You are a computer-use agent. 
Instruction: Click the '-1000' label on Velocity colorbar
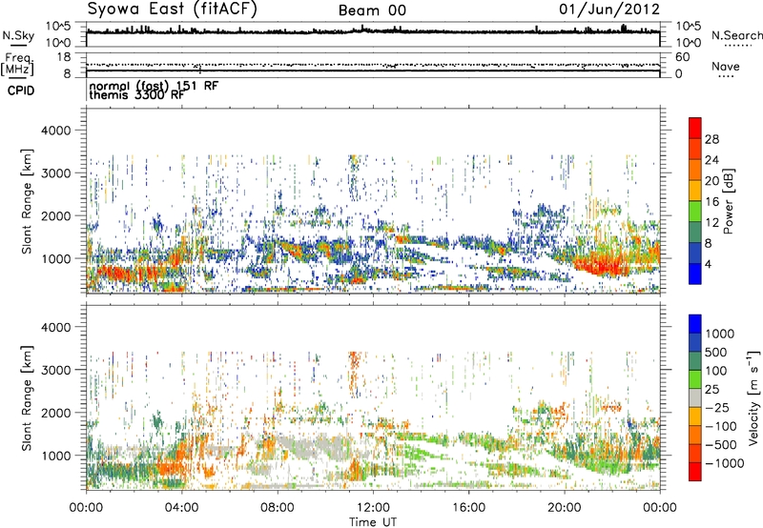[x=724, y=463]
